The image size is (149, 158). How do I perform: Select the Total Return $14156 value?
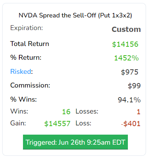[x=125, y=44]
